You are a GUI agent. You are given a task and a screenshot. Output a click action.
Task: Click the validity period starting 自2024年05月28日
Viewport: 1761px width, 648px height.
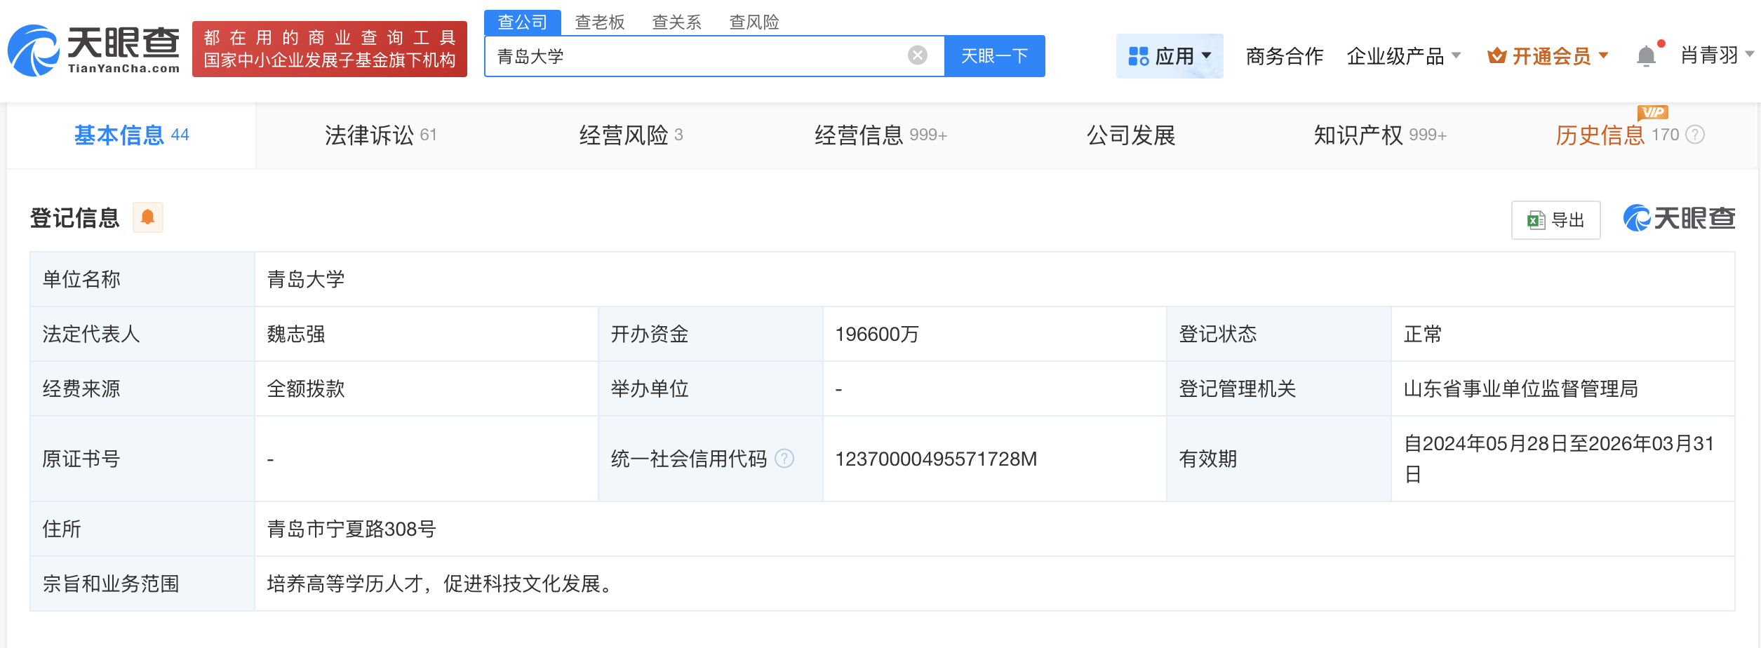(x=1559, y=459)
